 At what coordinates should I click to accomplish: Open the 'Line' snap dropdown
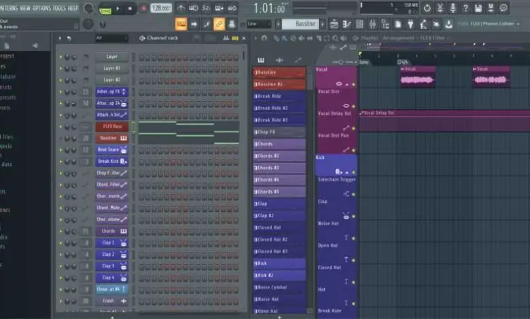[x=259, y=24]
